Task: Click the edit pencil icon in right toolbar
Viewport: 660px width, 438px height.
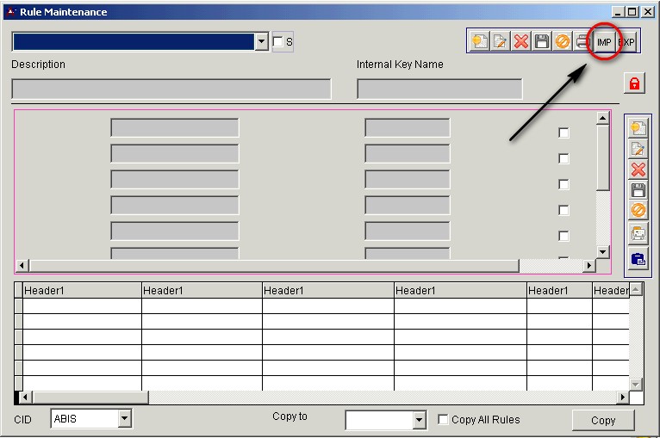Action: [x=638, y=150]
